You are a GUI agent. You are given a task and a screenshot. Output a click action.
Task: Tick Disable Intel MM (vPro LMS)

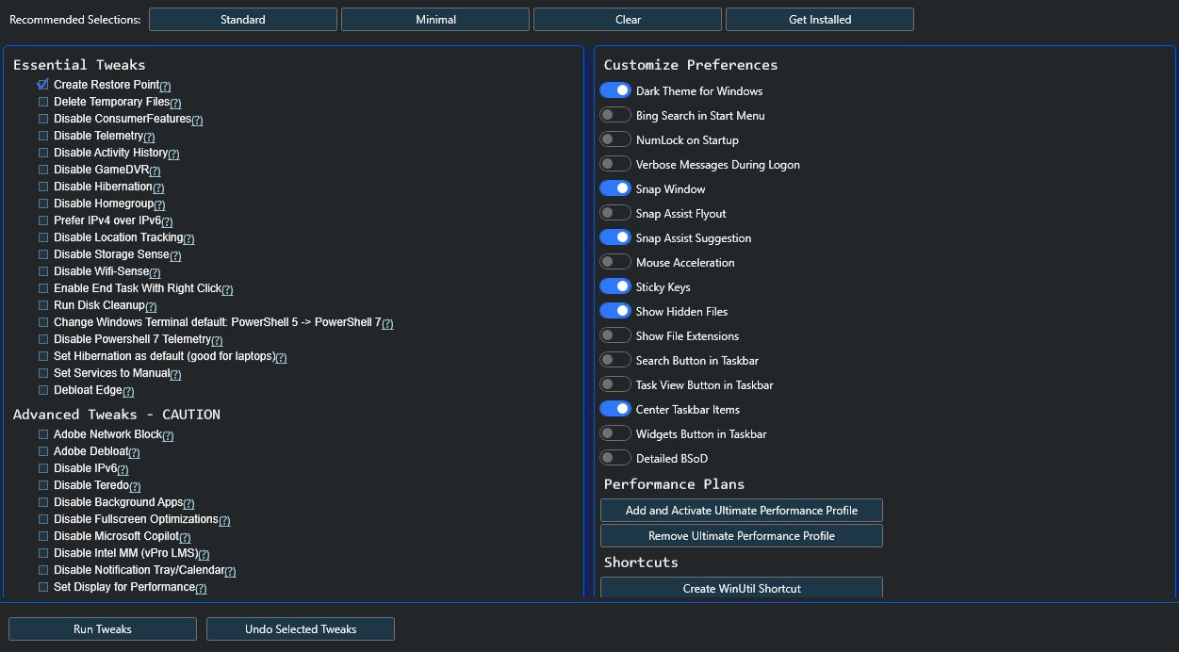tap(43, 553)
